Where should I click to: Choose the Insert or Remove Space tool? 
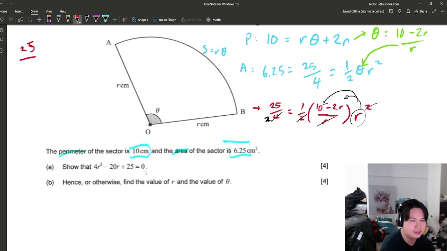click(39, 20)
